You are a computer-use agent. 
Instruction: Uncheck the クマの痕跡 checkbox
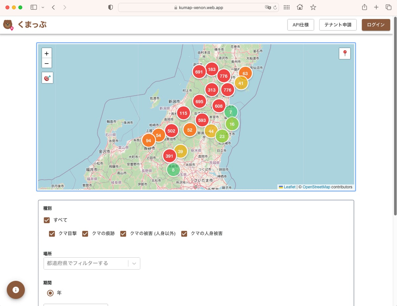point(85,234)
